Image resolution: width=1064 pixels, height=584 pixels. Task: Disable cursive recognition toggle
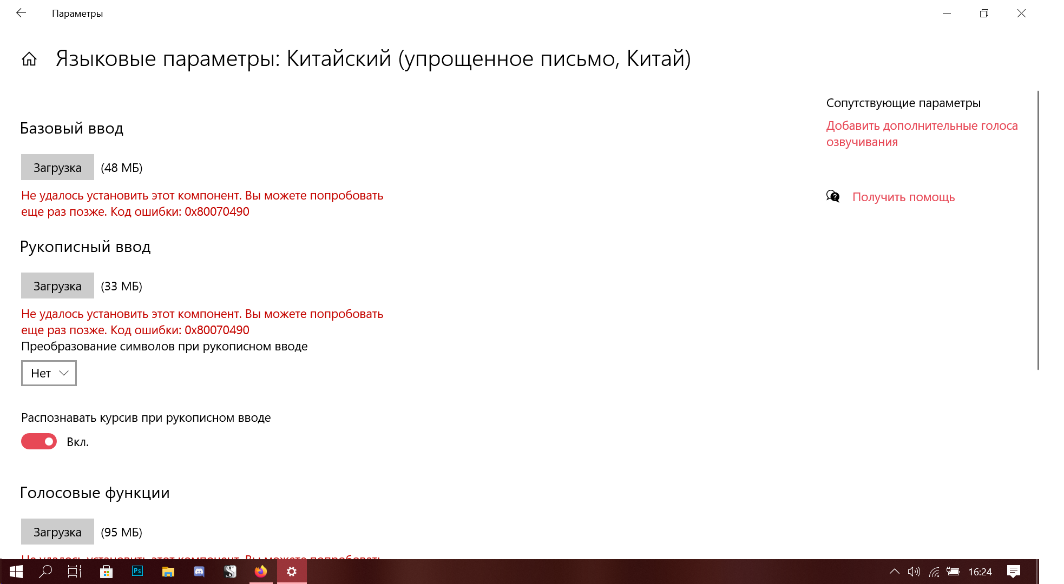click(x=39, y=442)
